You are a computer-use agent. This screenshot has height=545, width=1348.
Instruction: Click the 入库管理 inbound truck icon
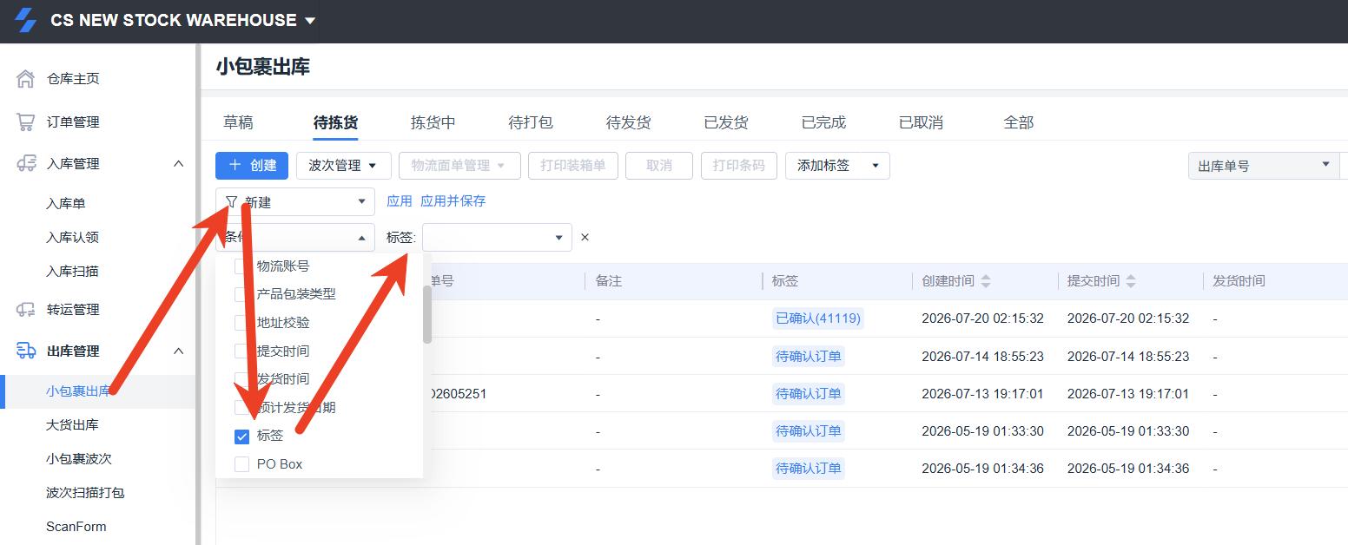click(26, 163)
